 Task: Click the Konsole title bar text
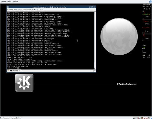click(x=49, y=7)
